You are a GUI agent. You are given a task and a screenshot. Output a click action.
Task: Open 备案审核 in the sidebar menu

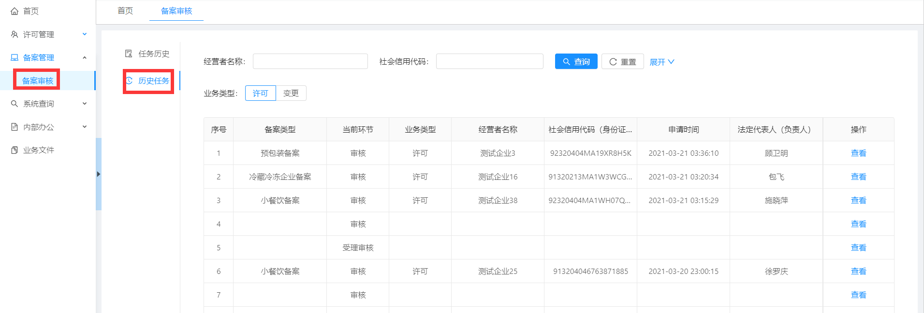[x=38, y=81]
